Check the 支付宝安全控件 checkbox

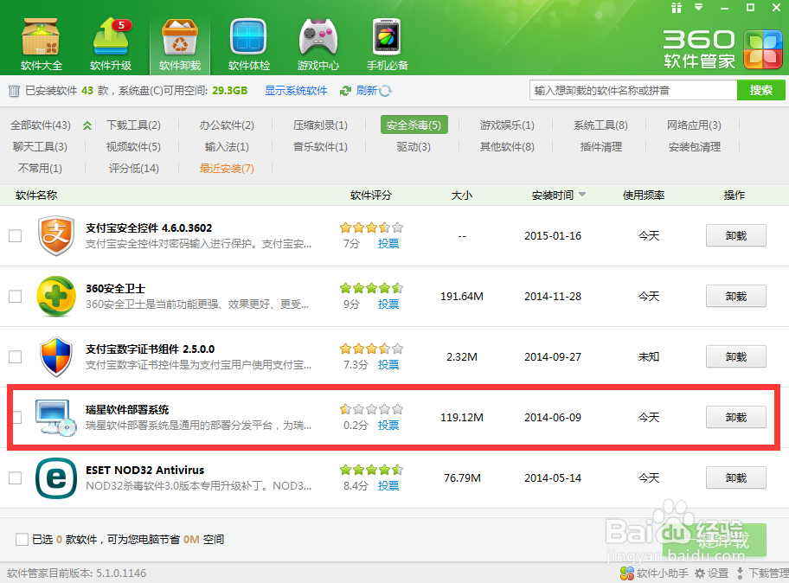(x=16, y=236)
